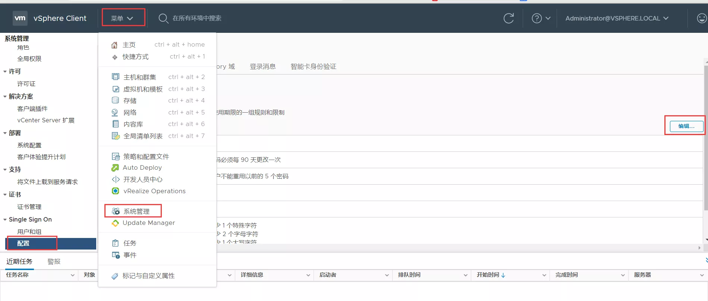Click the 编辑... button
708x301 pixels.
pyautogui.click(x=686, y=126)
